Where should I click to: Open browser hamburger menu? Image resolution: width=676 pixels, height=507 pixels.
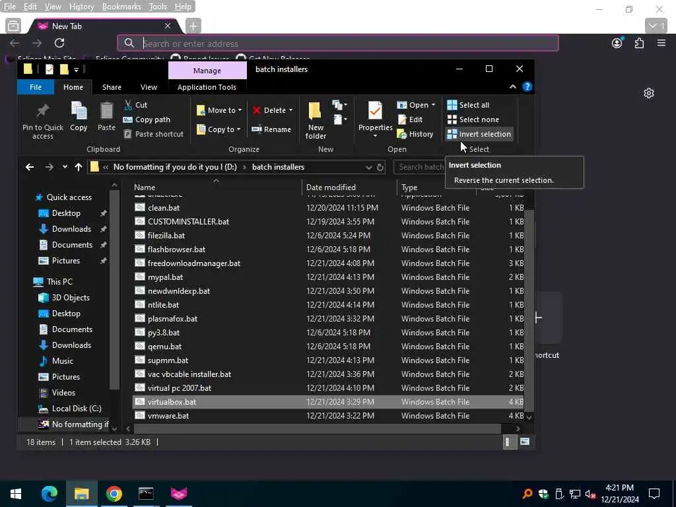click(x=661, y=43)
